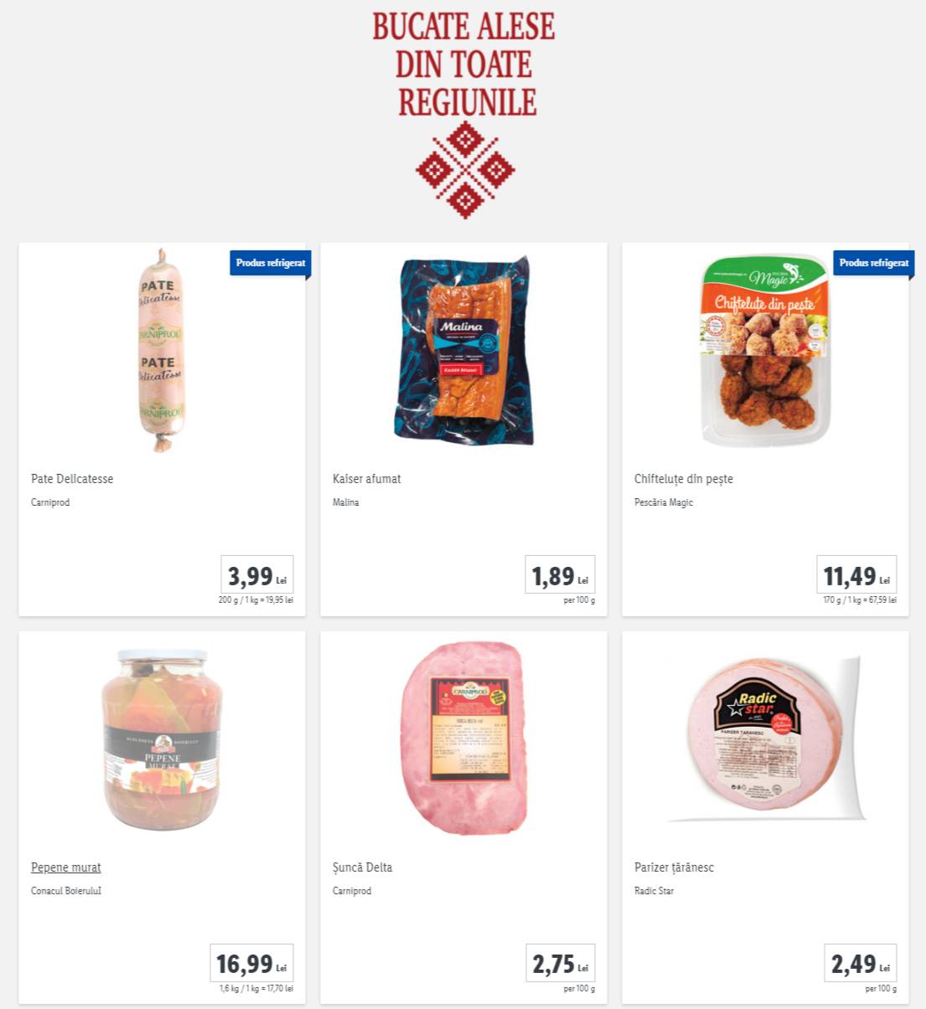The width and height of the screenshot is (926, 1009).
Task: Click the 11,49 Lei price tag
Action: coord(856,574)
